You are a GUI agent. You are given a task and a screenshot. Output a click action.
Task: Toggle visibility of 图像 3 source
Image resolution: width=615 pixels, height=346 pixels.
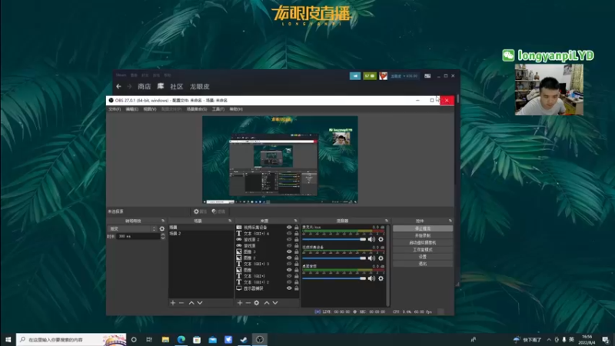[x=289, y=251]
